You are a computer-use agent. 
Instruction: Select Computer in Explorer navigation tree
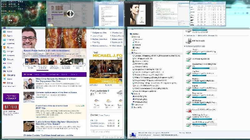tap(136, 53)
